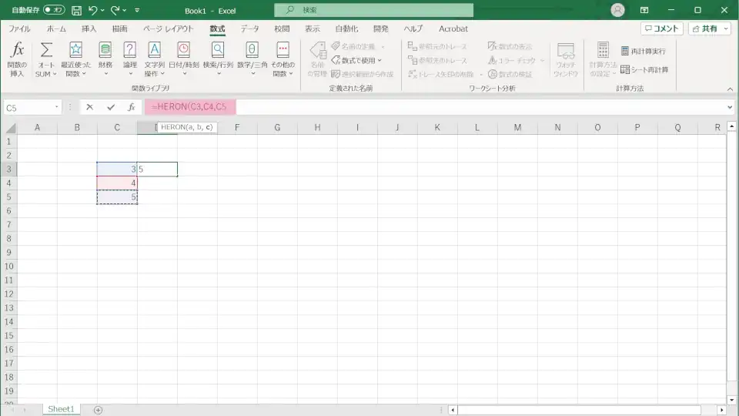This screenshot has height=416, width=739.
Task: Click the AutoSum (オートSUM) sigma icon
Action: (x=46, y=49)
